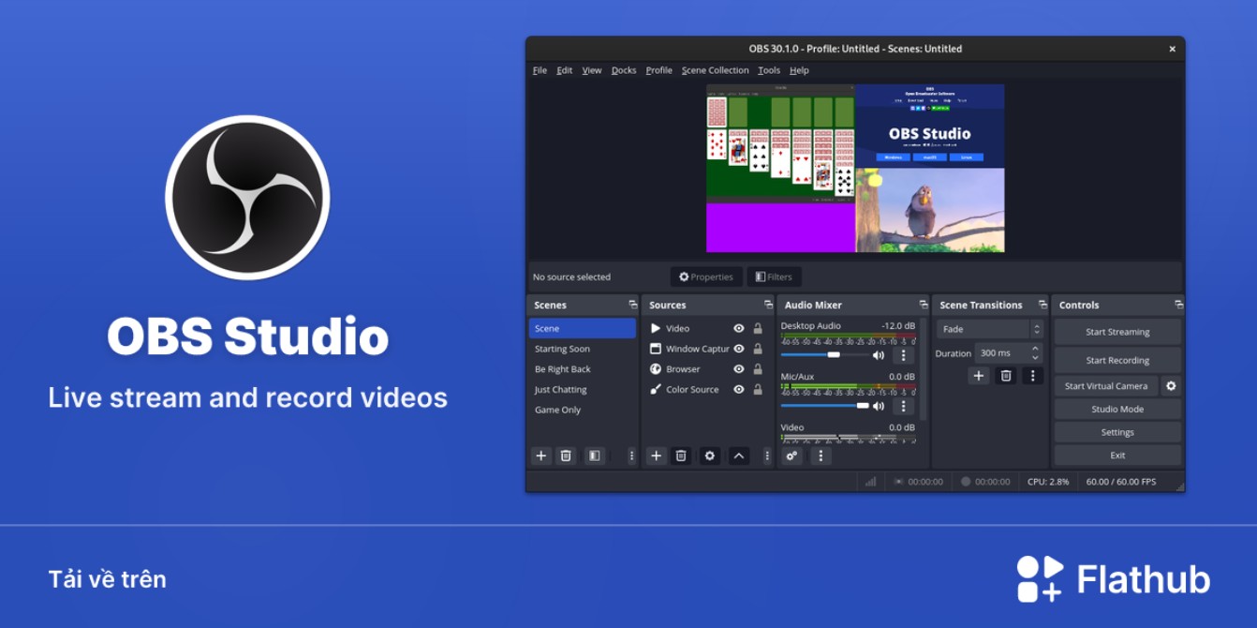Open source Filters button
Screen dimensions: 1257x628
coord(774,277)
